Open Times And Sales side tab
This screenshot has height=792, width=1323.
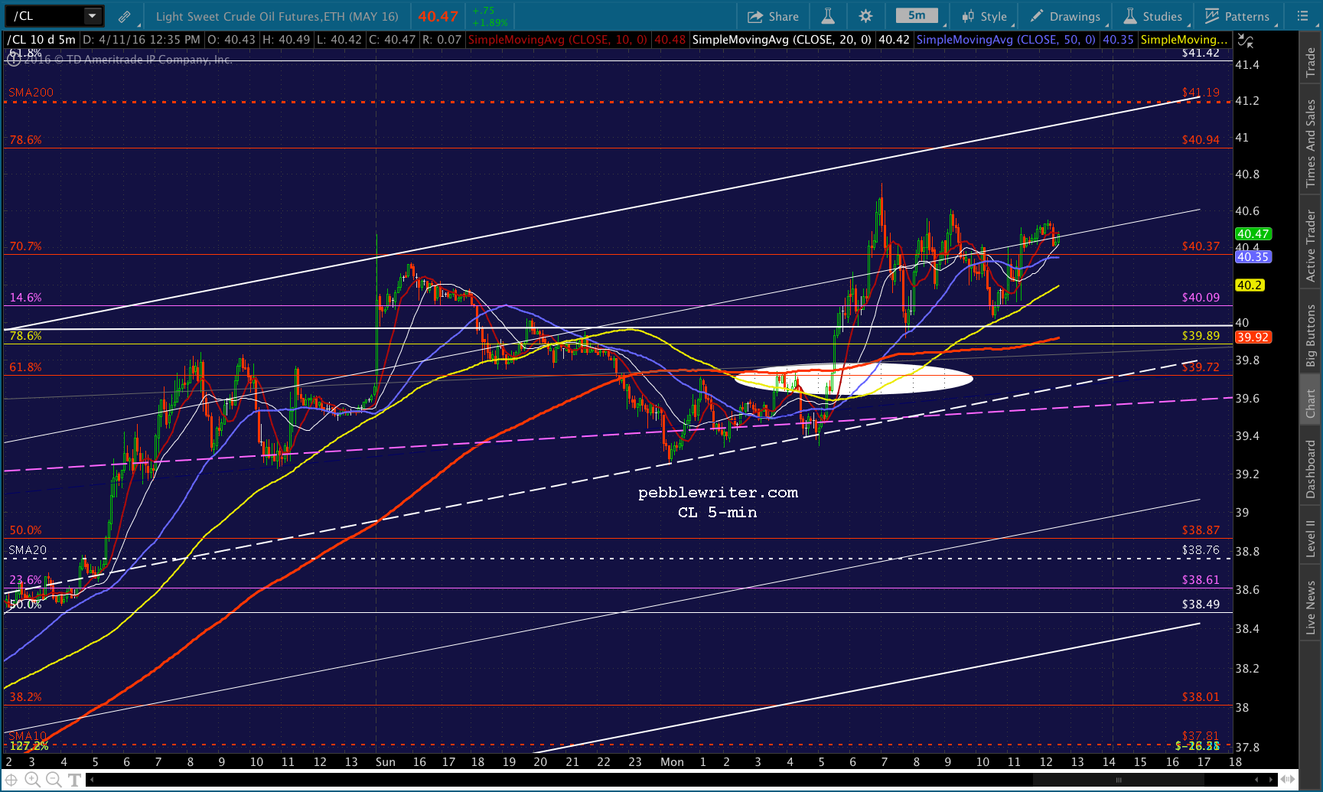tap(1311, 143)
